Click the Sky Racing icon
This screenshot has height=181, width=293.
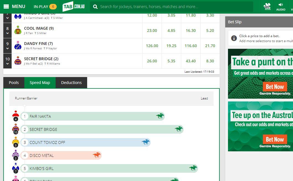click(x=267, y=6)
